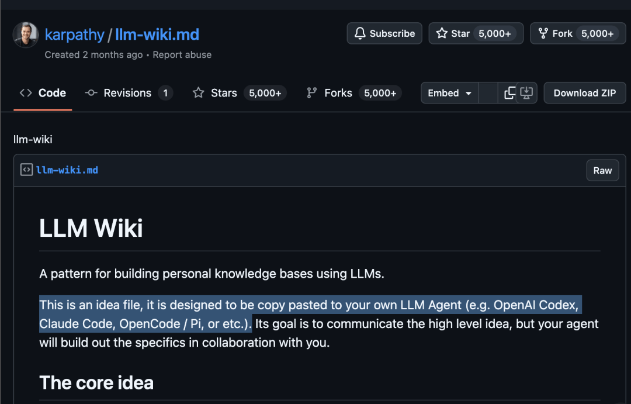Open gist in GitHub Desktop

[x=526, y=93]
